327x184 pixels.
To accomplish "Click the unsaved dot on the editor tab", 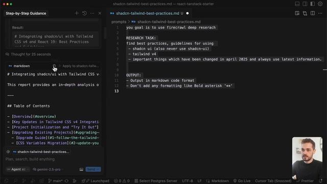I will point(188,13).
